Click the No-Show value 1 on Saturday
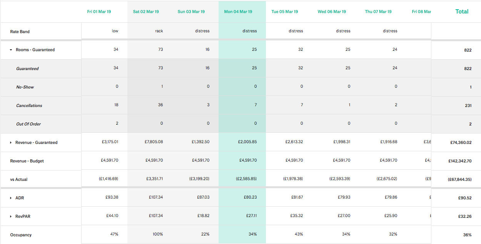 pos(162,87)
